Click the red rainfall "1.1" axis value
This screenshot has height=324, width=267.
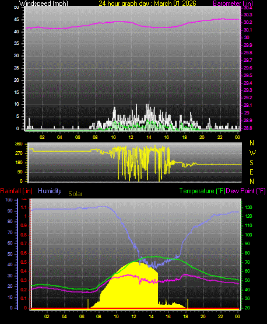click(x=24, y=207)
